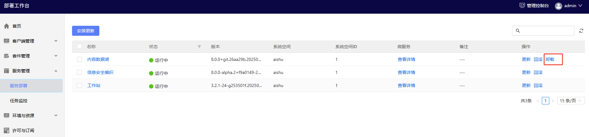The width and height of the screenshot is (589, 137).
Task: Toggle the select-all checkbox in the table header
Action: point(79,46)
